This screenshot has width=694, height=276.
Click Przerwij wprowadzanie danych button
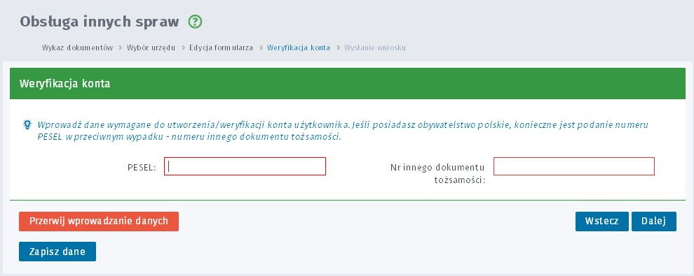click(99, 221)
